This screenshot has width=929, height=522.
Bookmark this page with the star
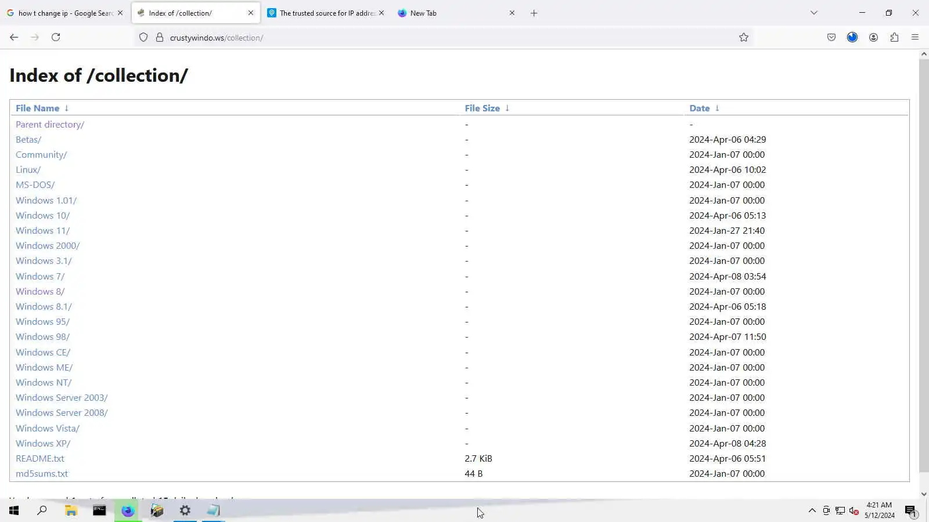(744, 38)
